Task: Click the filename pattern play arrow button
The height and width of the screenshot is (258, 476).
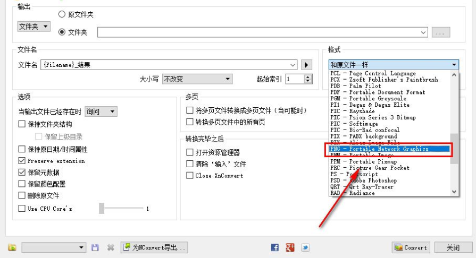Action: [x=306, y=65]
